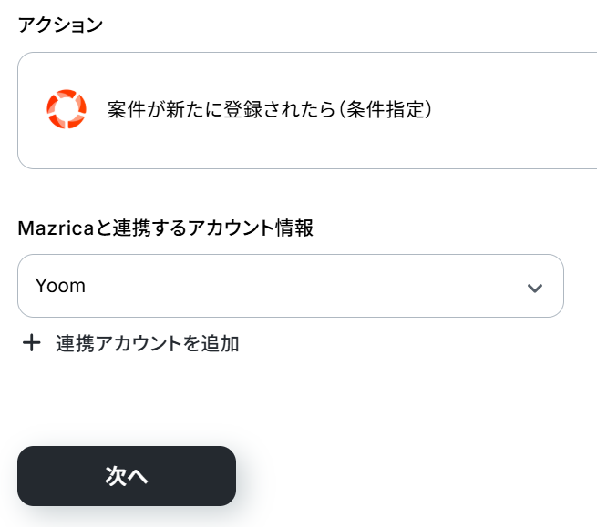Click the plus icon for adding account
This screenshot has height=527, width=597.
click(x=32, y=343)
